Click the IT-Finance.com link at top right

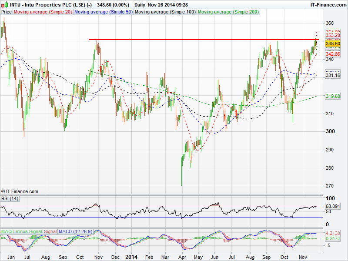[x=328, y=5]
